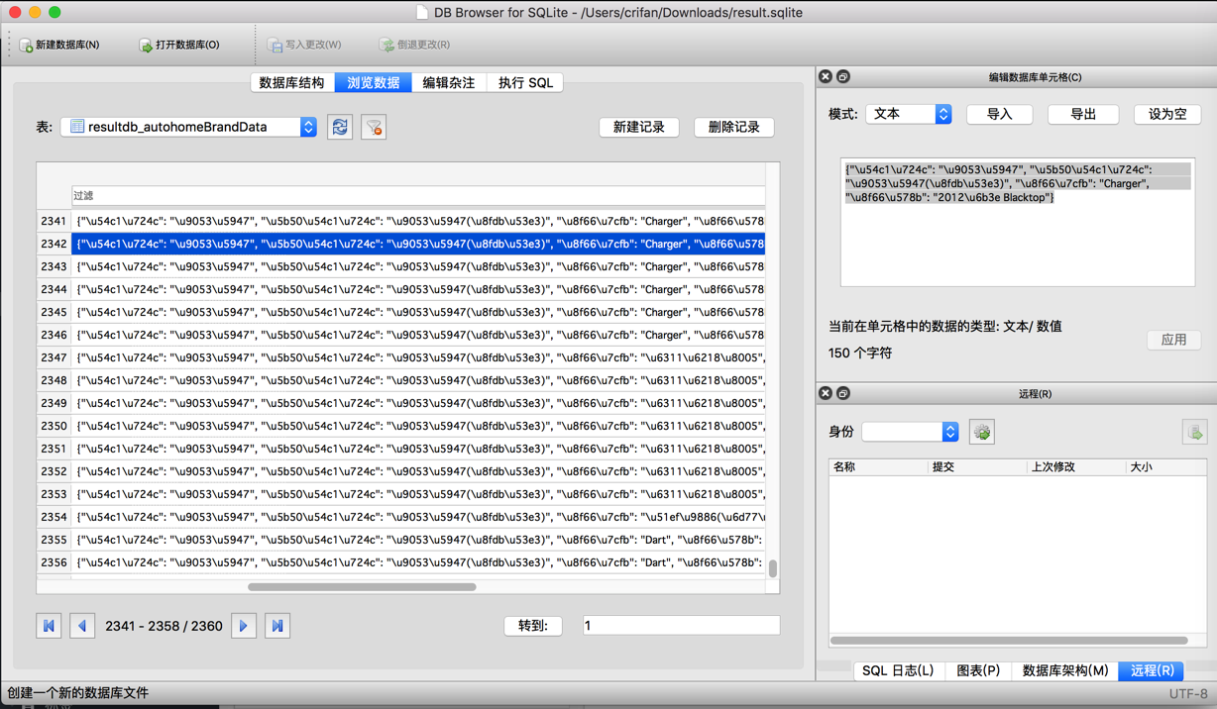Select row number 2356
Screen dimensions: 1217x709
tap(54, 562)
